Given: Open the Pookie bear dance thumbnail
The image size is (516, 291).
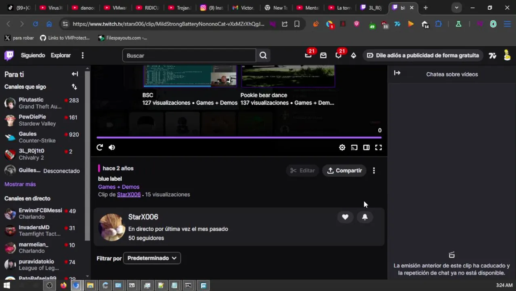Looking at the screenshot, I should point(288,76).
